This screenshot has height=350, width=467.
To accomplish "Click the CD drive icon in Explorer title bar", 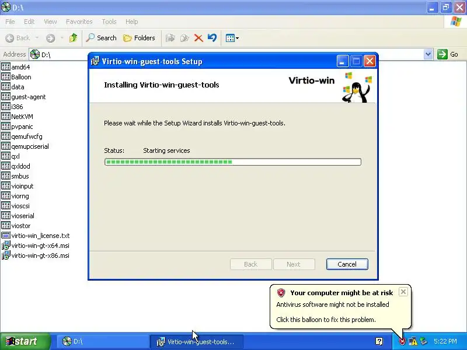I will point(6,7).
